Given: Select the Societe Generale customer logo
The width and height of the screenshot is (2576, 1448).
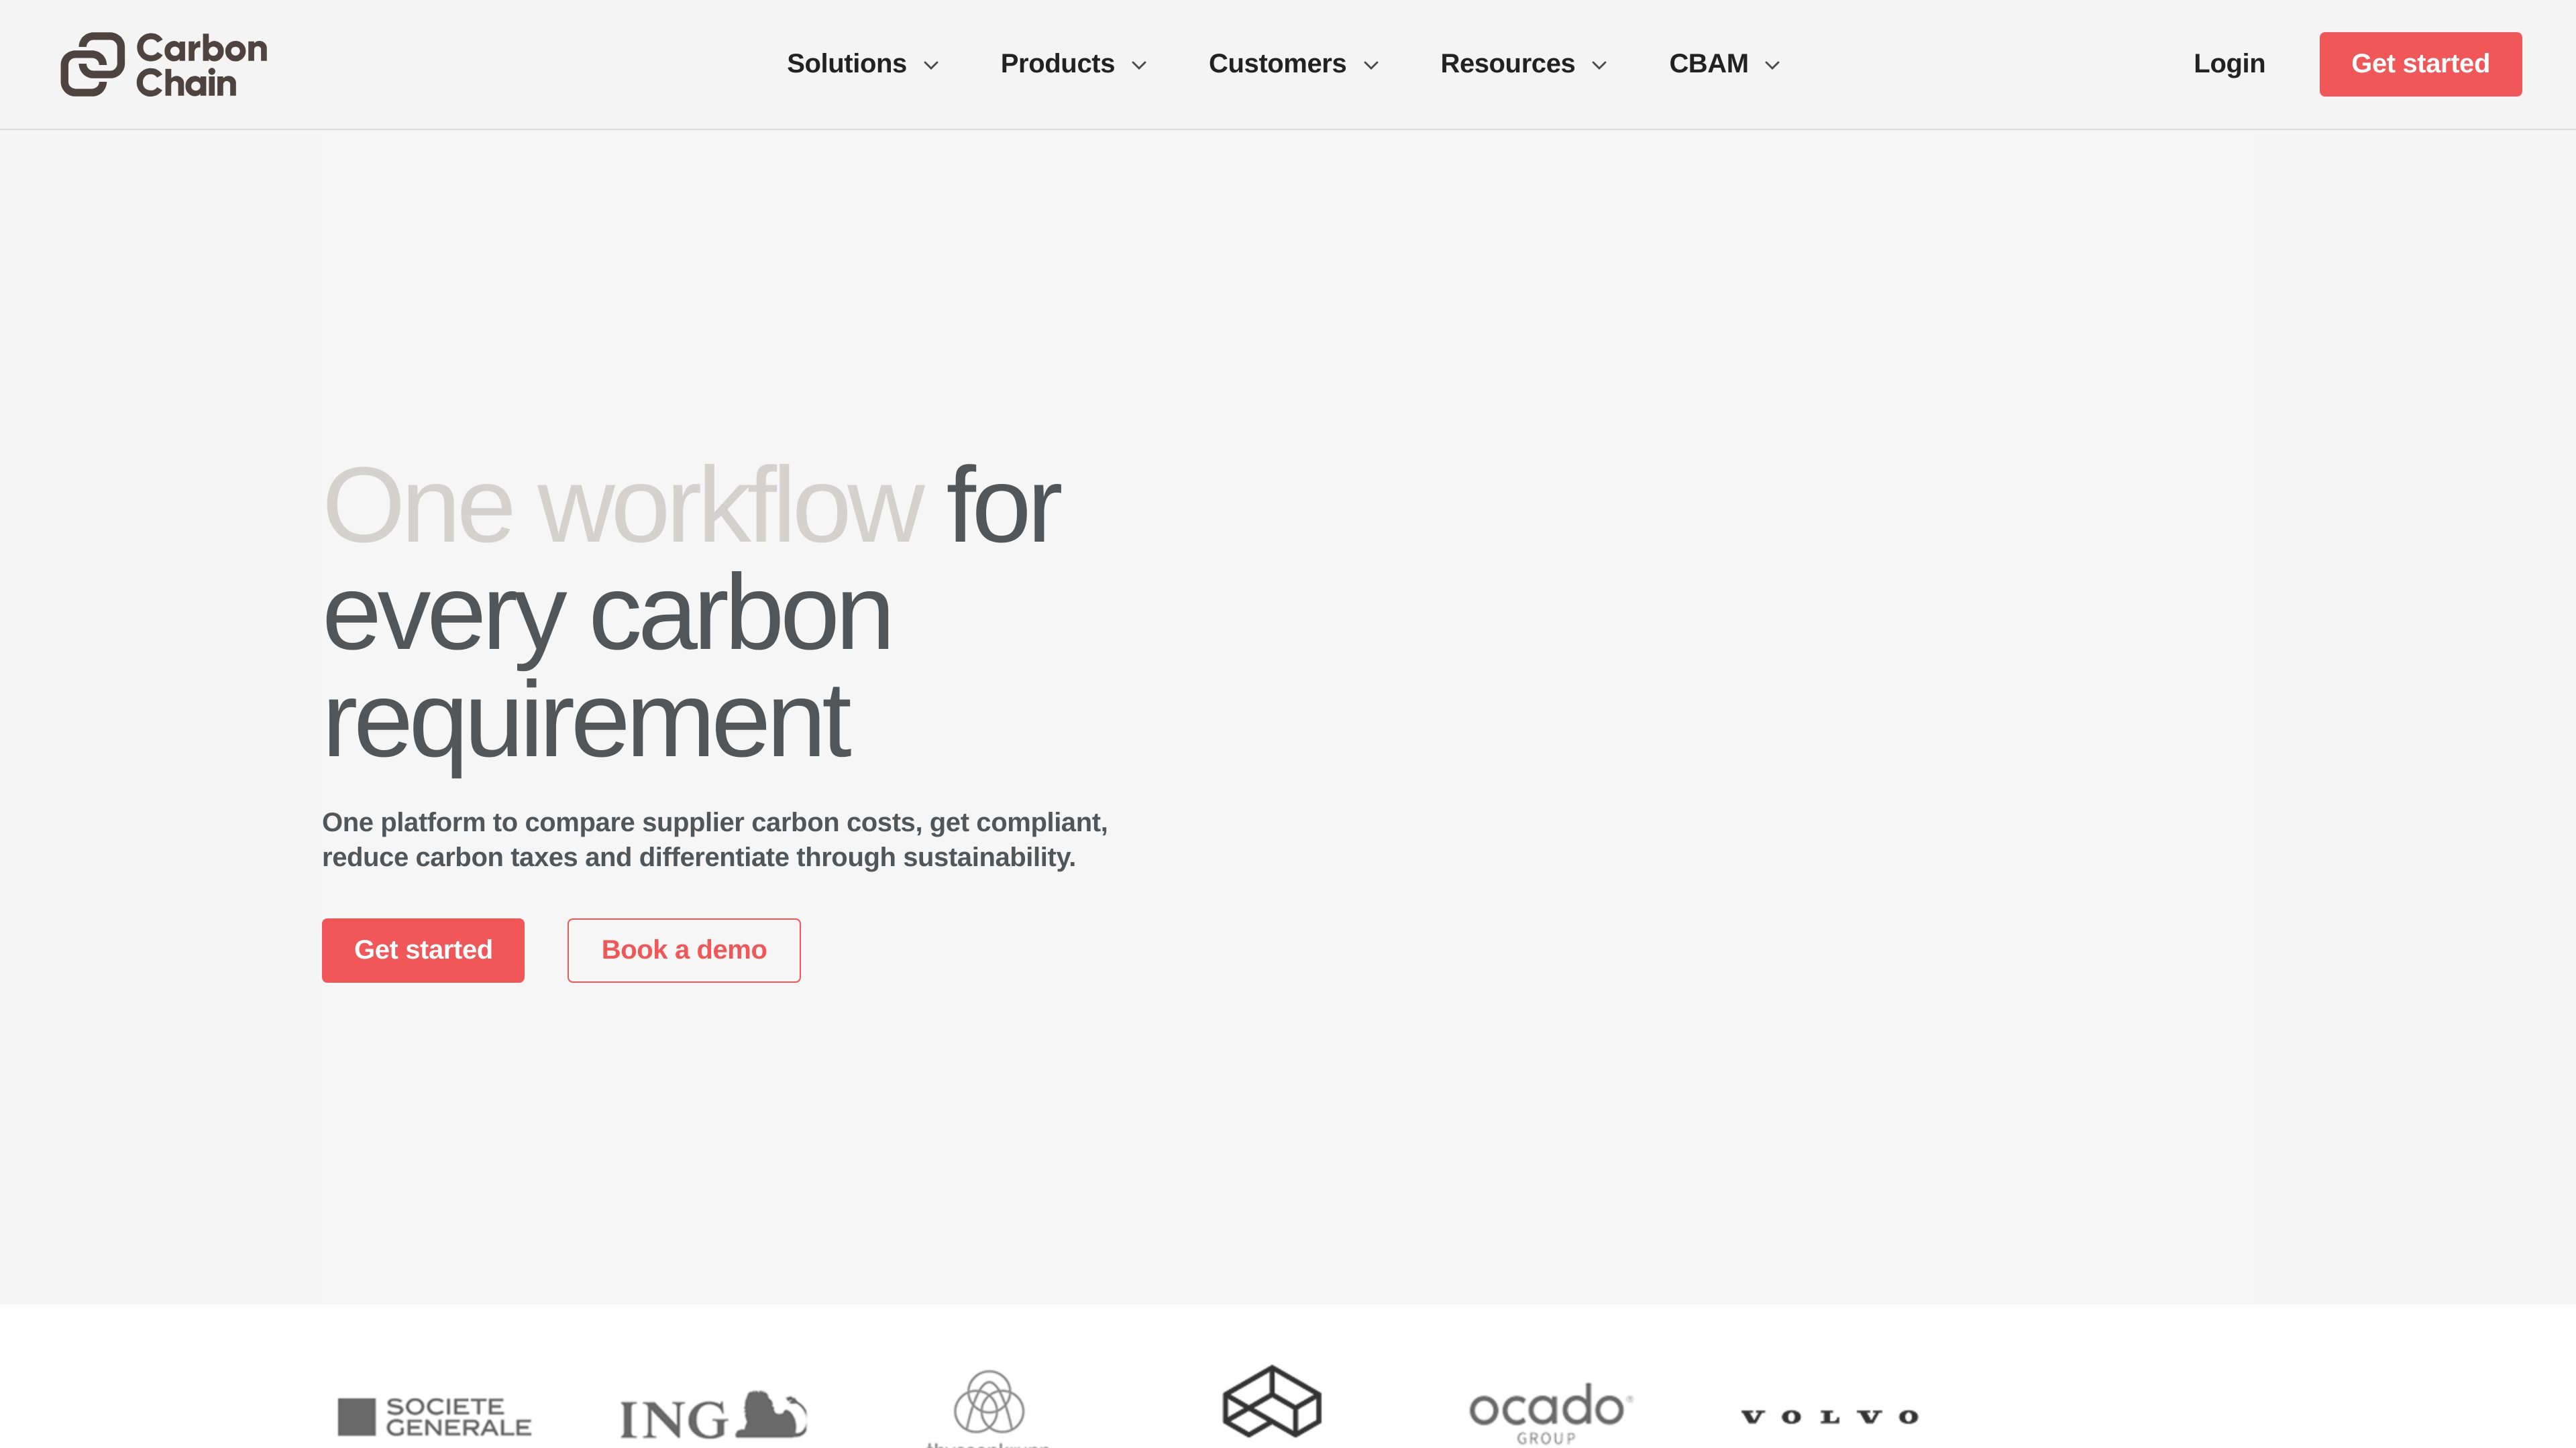Looking at the screenshot, I should pos(434,1416).
